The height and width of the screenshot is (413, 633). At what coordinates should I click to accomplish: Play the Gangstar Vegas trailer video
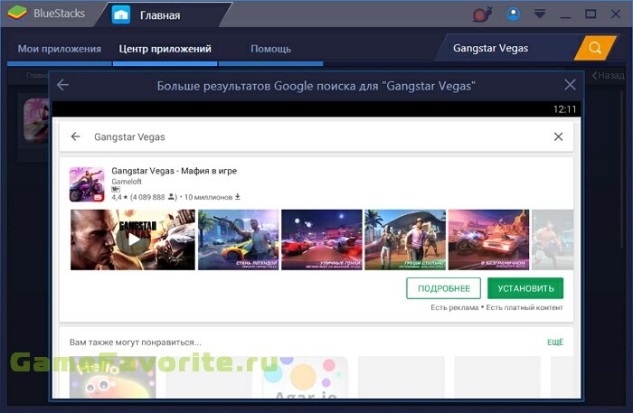point(133,239)
